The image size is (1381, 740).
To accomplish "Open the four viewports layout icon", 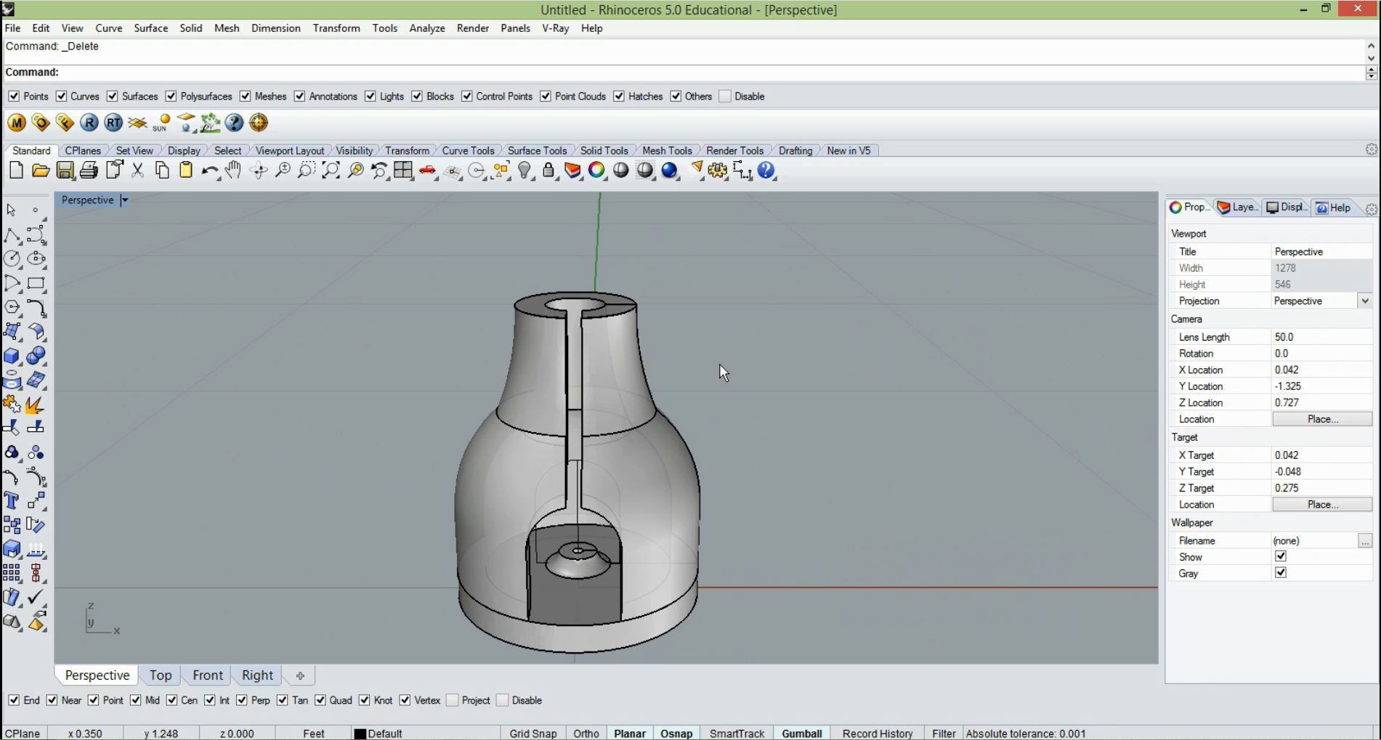I will point(403,171).
